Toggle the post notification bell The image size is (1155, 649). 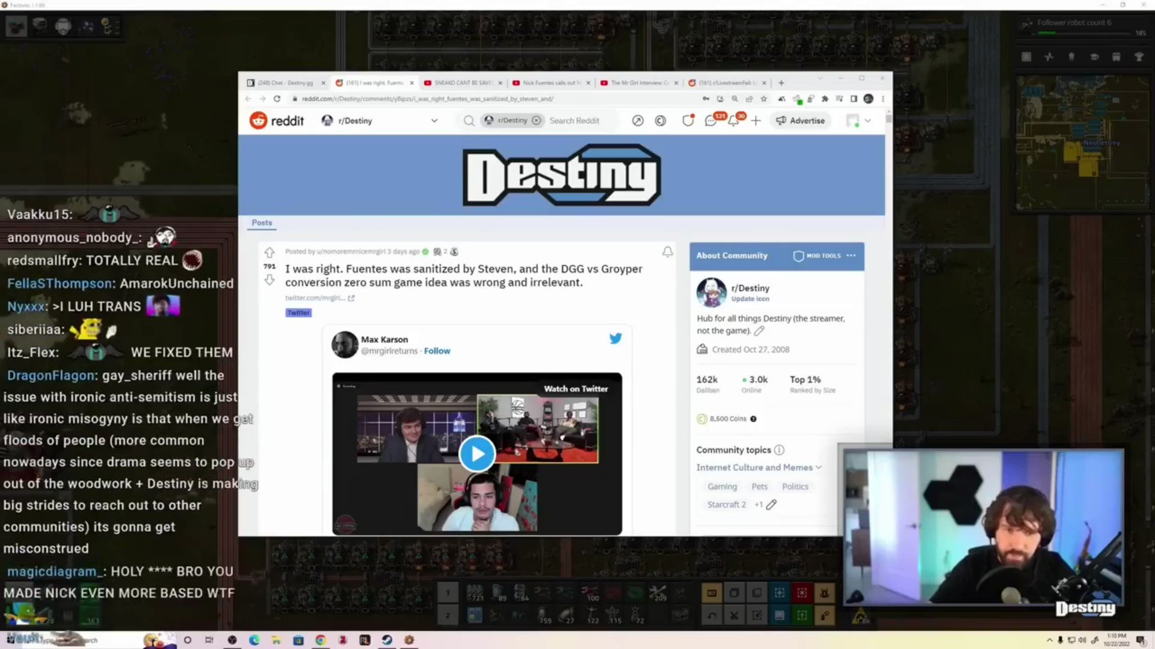click(668, 252)
